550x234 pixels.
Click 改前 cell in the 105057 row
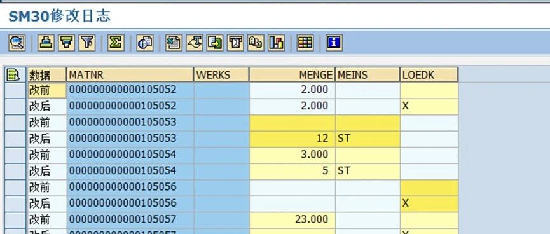[47, 219]
